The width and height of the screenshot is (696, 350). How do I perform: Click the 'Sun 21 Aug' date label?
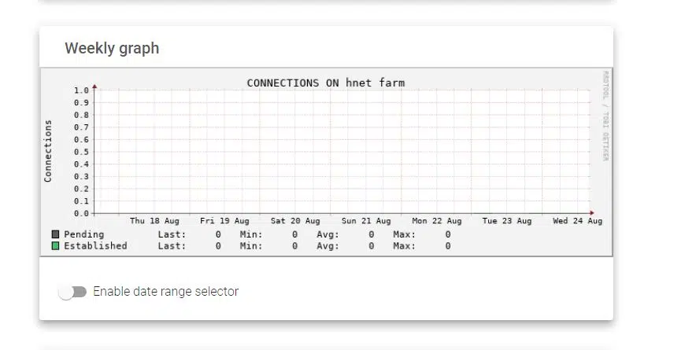(x=366, y=222)
